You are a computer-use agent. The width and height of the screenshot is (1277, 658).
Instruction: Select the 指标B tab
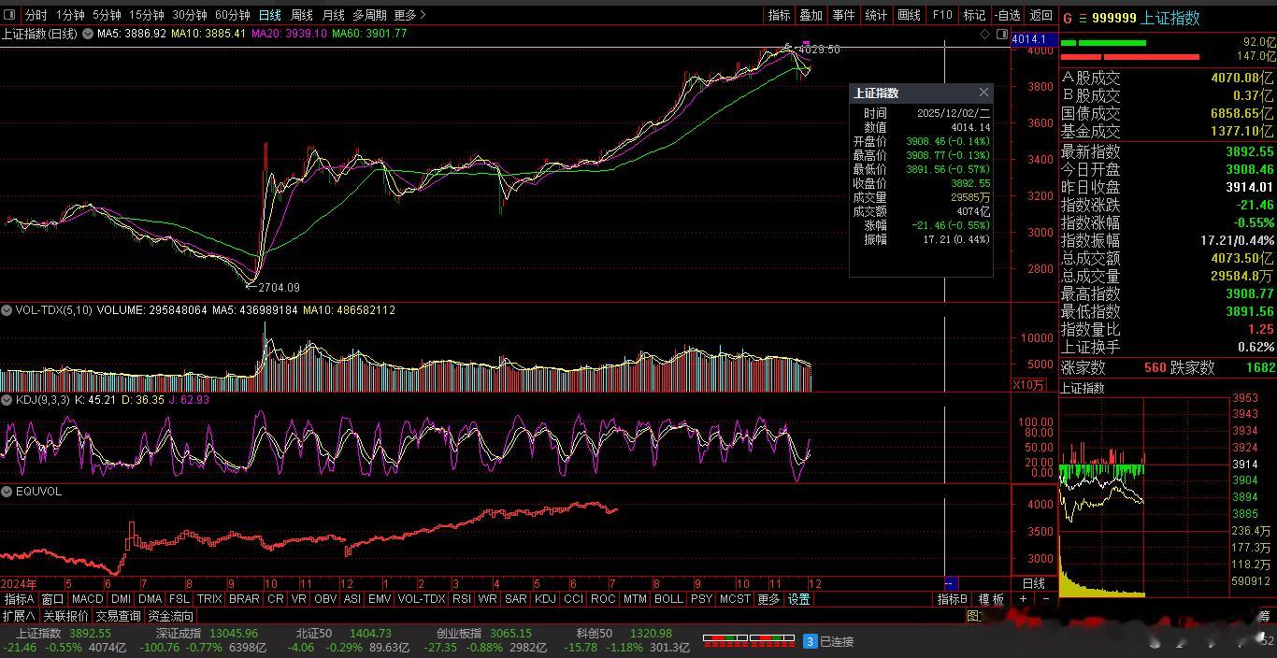pyautogui.click(x=953, y=599)
